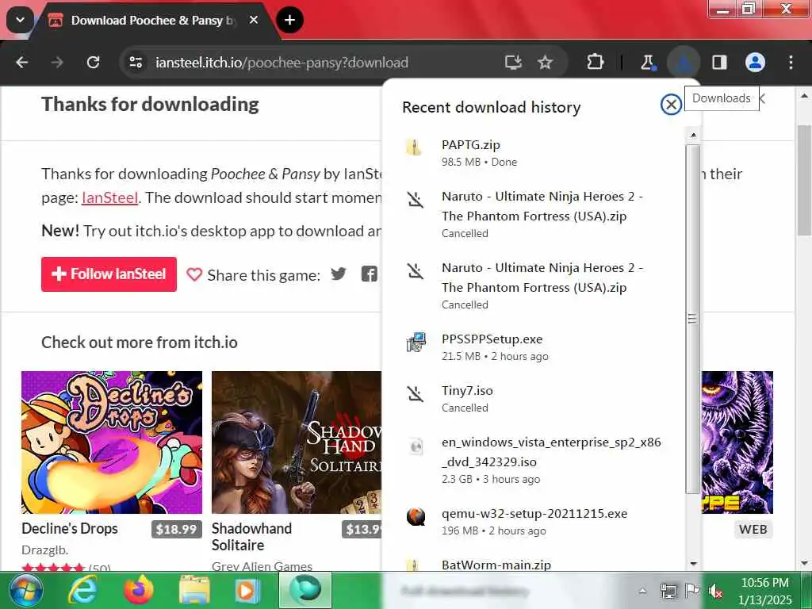Open the Decline's Drops game thumbnail
The image size is (812, 609).
[x=112, y=442]
